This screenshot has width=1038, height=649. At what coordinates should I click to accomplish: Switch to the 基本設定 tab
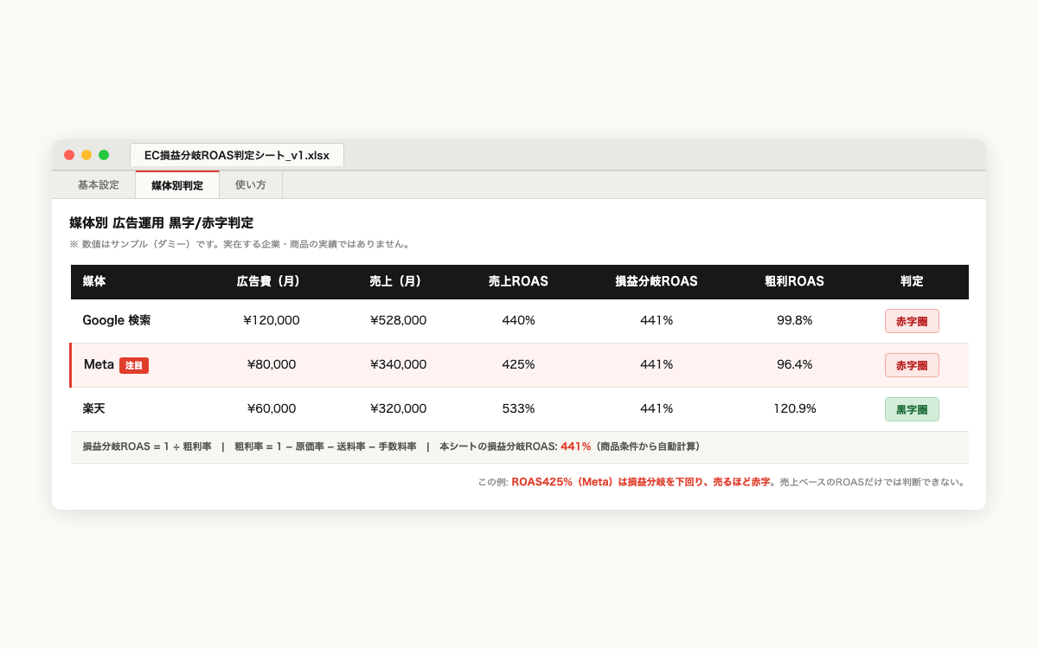click(x=99, y=185)
